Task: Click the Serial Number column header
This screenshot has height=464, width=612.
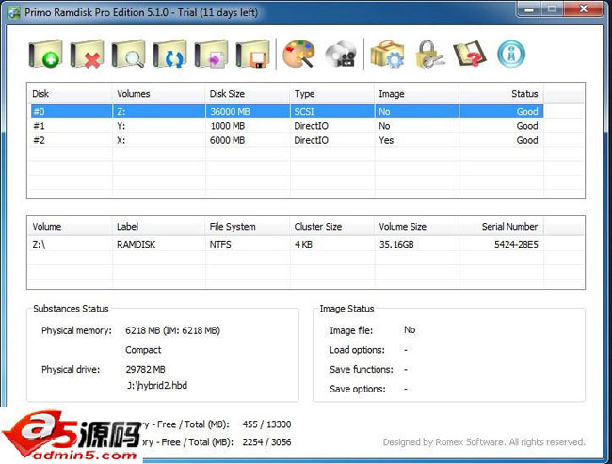Action: [x=501, y=226]
